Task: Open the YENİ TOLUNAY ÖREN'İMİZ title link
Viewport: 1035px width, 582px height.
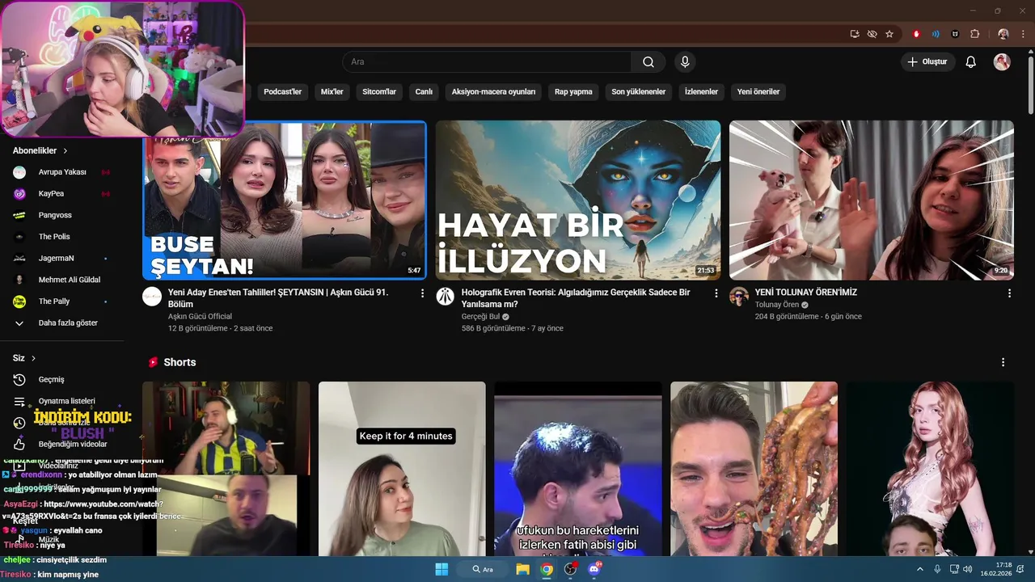Action: pyautogui.click(x=806, y=293)
